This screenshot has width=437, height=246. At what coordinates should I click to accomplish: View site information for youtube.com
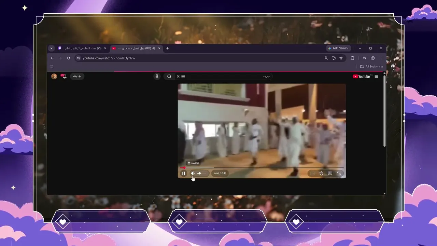[78, 58]
